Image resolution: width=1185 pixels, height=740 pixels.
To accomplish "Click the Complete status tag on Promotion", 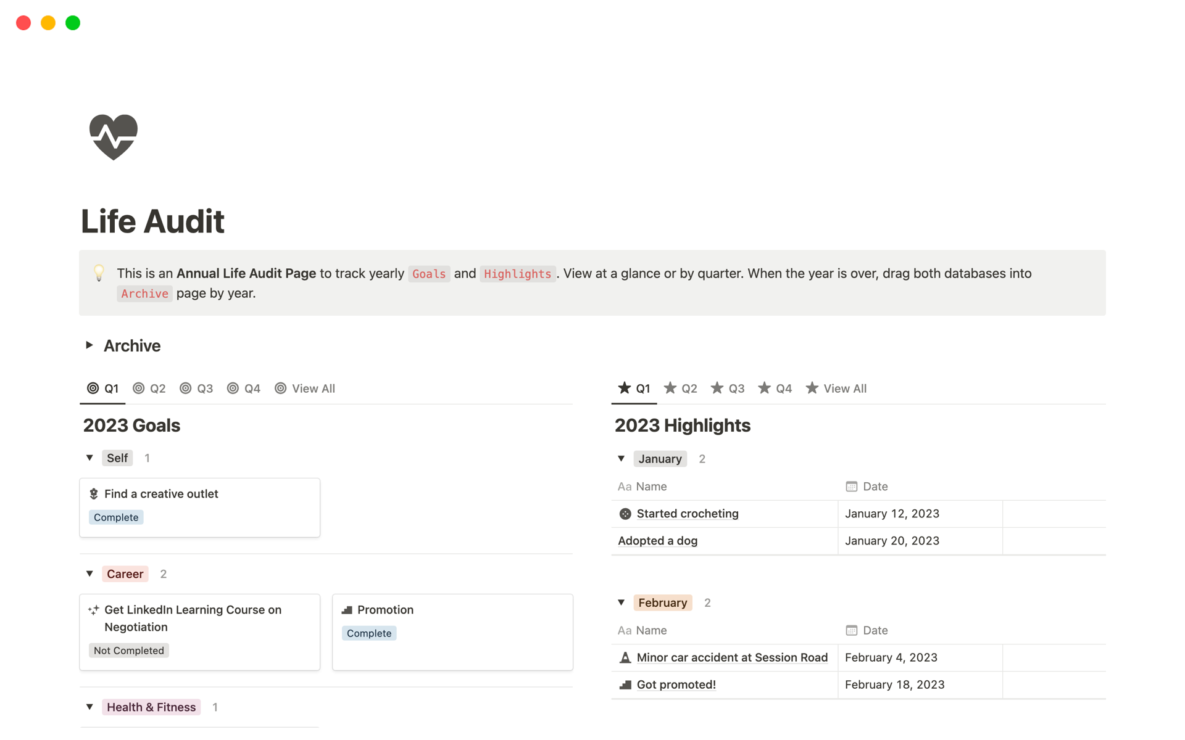I will pyautogui.click(x=369, y=633).
